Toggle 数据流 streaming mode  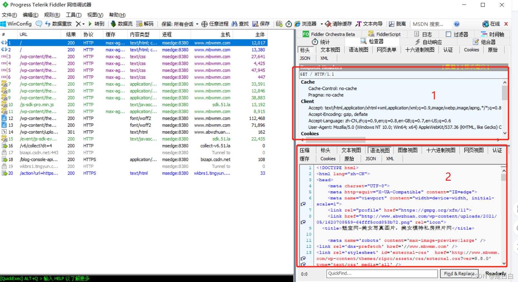122,24
